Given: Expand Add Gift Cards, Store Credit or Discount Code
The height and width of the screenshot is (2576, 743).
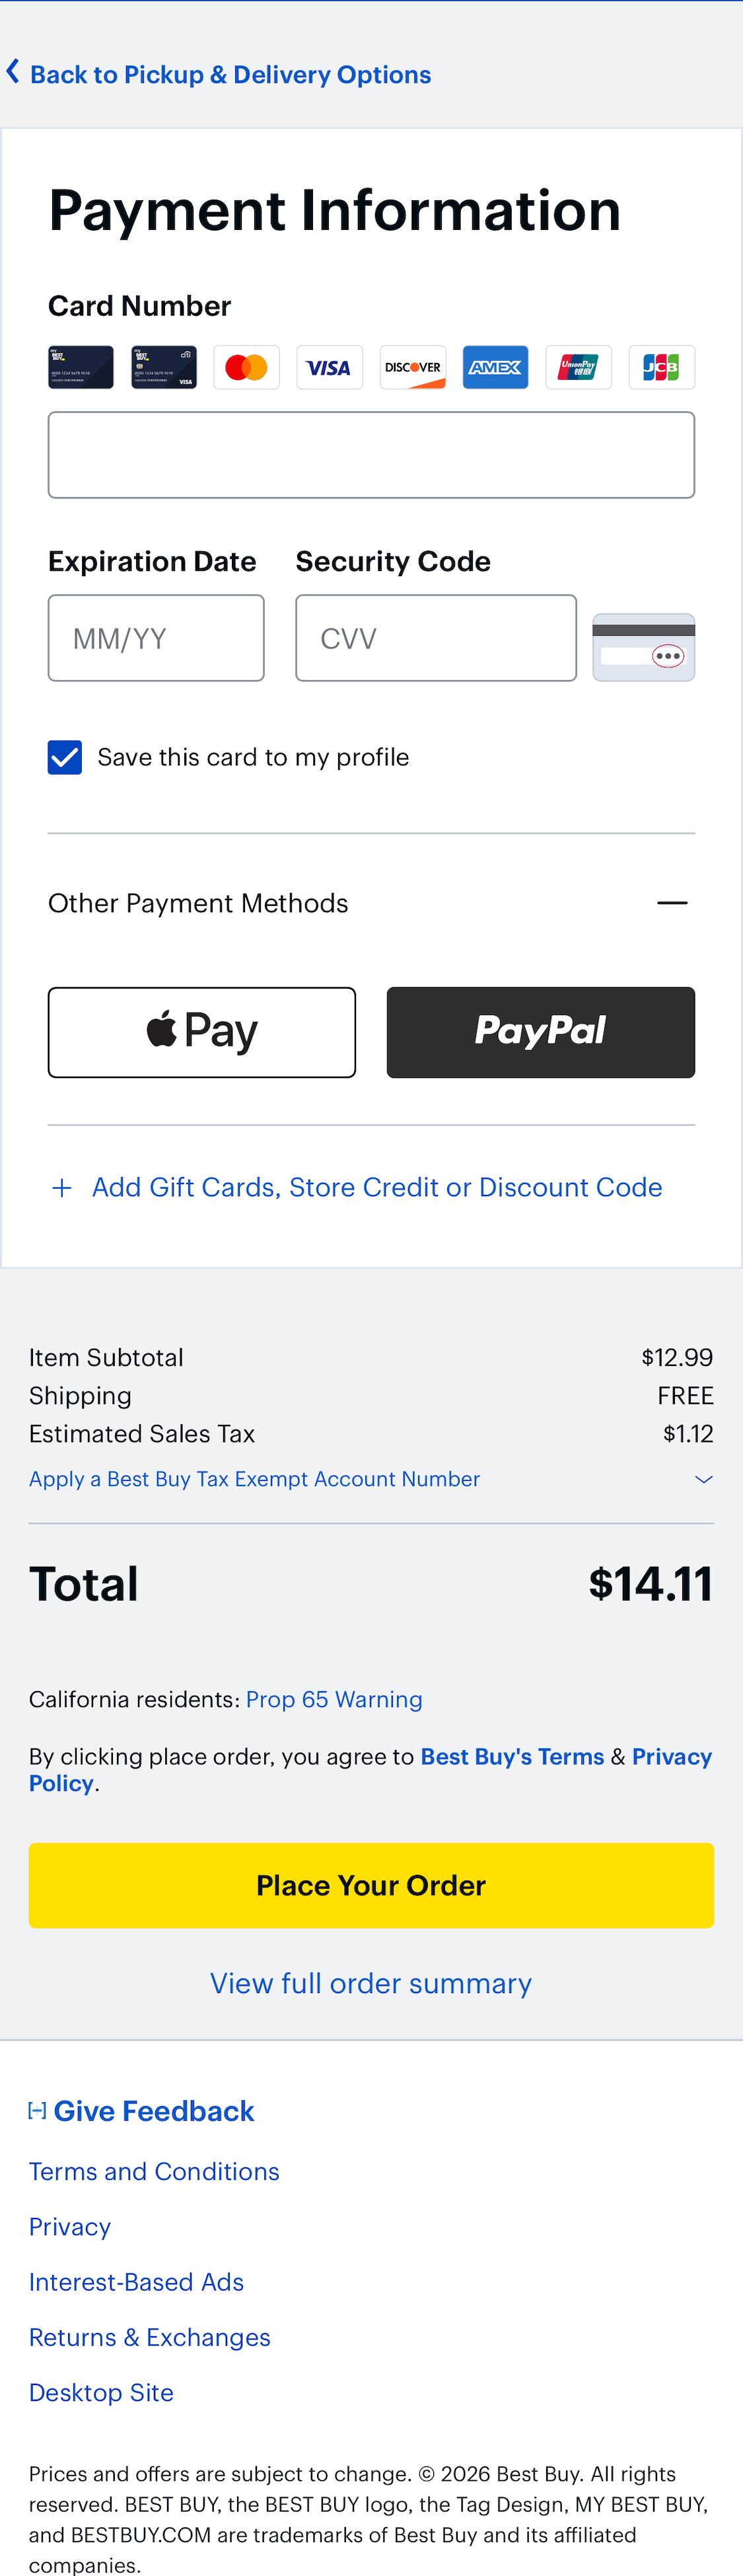Looking at the screenshot, I should (x=371, y=1187).
